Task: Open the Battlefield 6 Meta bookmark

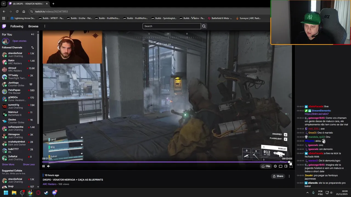Action: pyautogui.click(x=220, y=18)
